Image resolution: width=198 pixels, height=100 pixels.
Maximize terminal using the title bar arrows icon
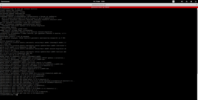[196, 5]
